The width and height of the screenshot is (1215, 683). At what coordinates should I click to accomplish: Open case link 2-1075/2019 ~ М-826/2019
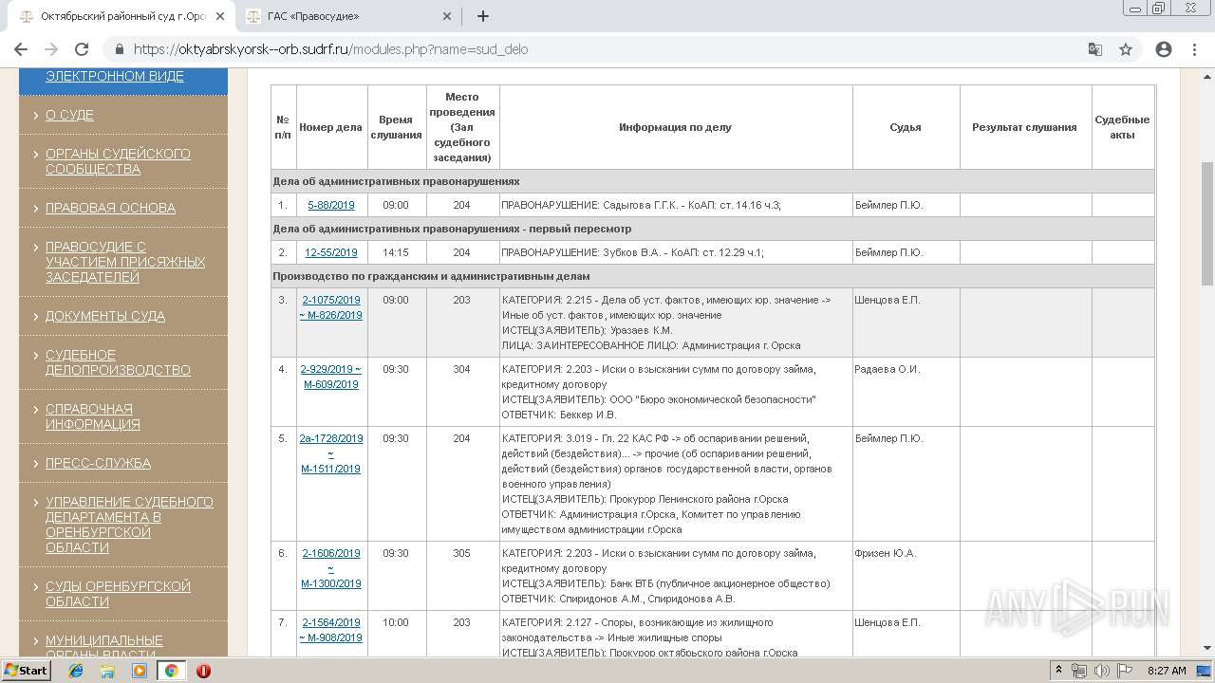click(x=331, y=307)
